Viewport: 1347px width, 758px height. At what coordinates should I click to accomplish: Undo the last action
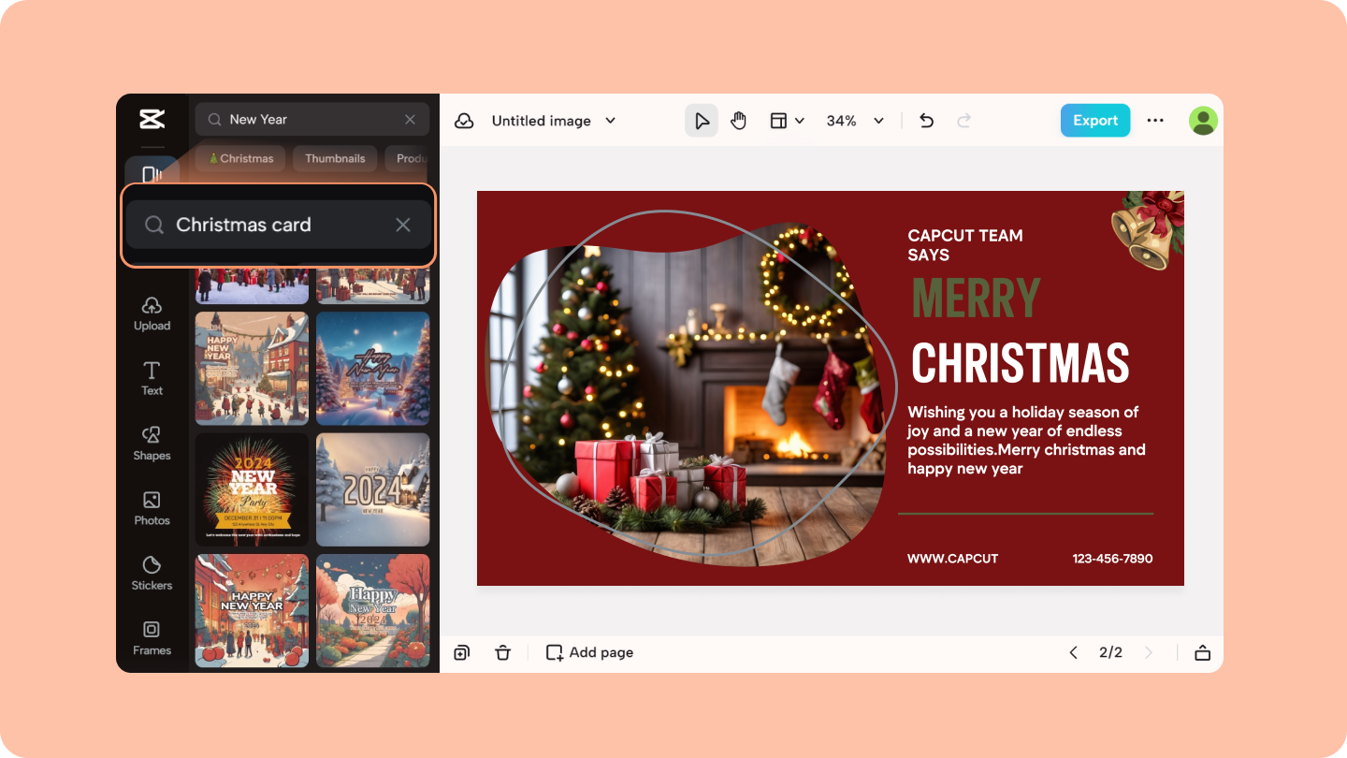pos(926,121)
